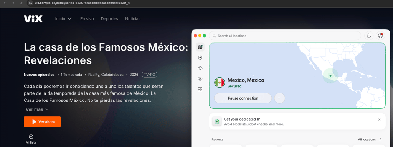The width and height of the screenshot is (393, 147).
Task: Click the browser forward arrow
Action: click(13, 3)
